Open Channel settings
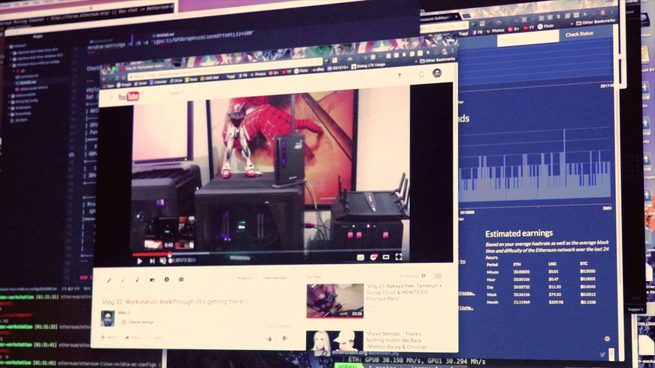The height and width of the screenshot is (368, 655). pyautogui.click(x=138, y=322)
